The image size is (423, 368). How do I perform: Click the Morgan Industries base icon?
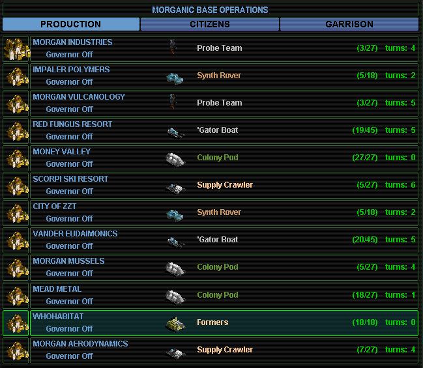[x=16, y=48]
